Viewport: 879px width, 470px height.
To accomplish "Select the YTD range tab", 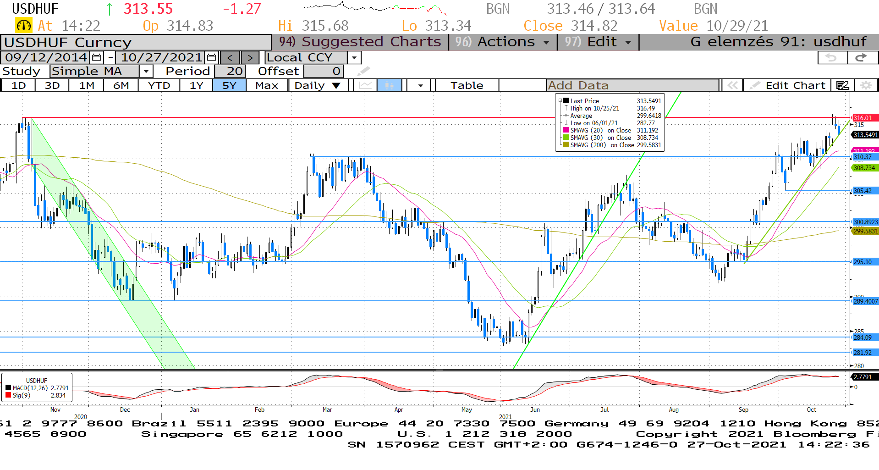I will pos(159,85).
